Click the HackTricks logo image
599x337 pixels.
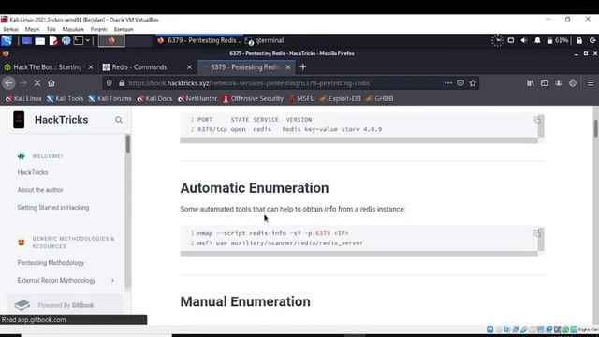(19, 120)
